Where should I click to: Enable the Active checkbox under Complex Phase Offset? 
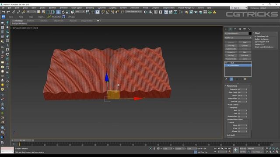[228, 123]
